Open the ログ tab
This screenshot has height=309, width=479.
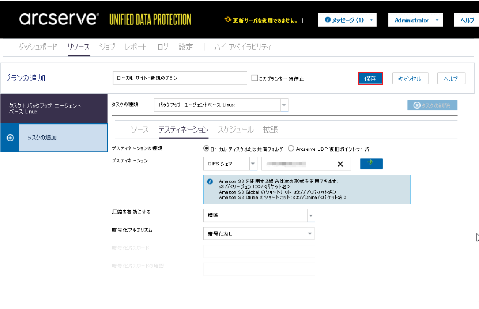click(x=163, y=47)
